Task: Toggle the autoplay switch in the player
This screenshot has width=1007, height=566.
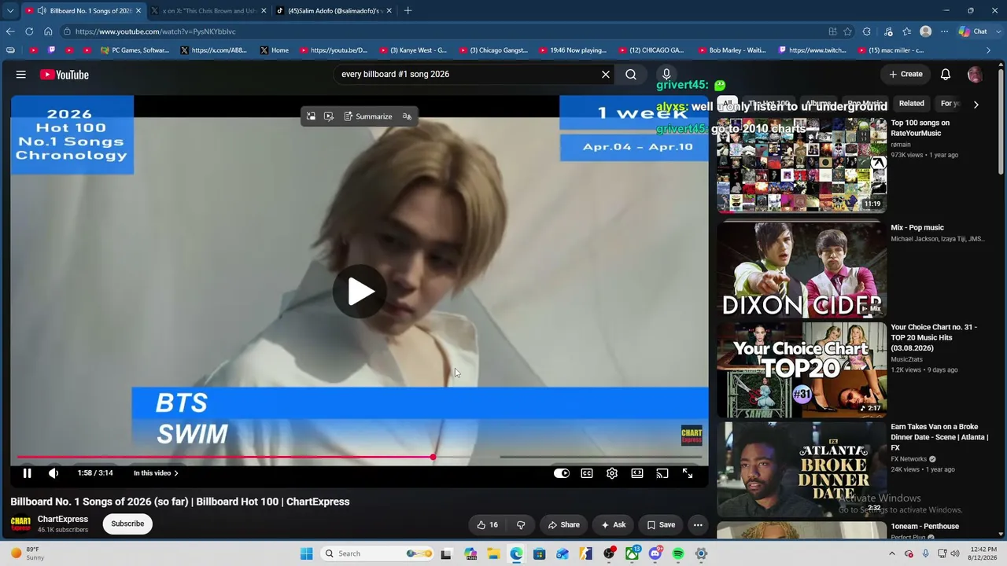Action: click(x=561, y=473)
